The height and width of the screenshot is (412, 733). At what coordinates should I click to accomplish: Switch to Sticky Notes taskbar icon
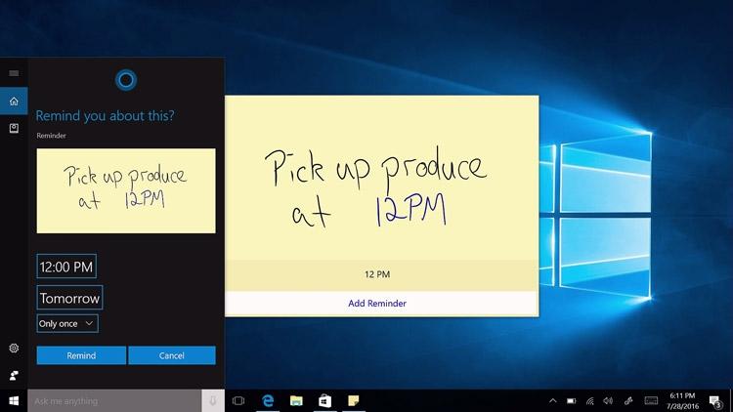click(x=354, y=401)
